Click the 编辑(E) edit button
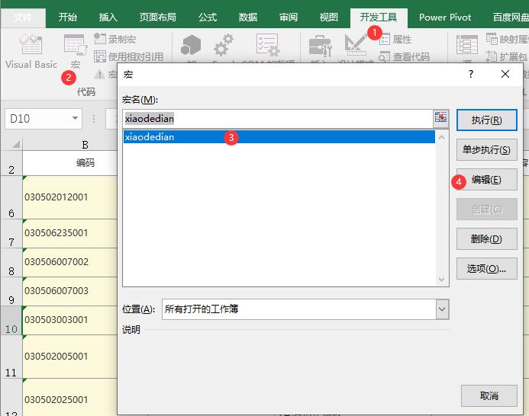529x416 pixels. (486, 180)
